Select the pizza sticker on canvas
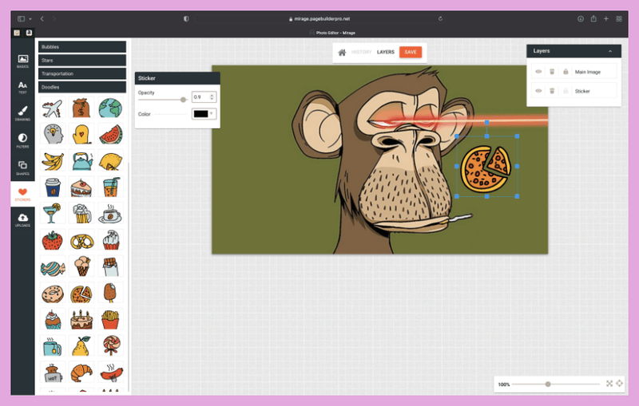Viewport: 639px width, 406px height. pyautogui.click(x=486, y=168)
